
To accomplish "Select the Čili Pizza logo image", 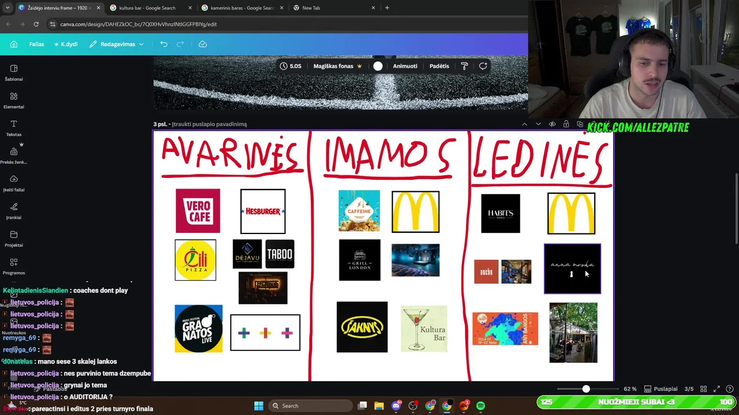I will pos(196,260).
